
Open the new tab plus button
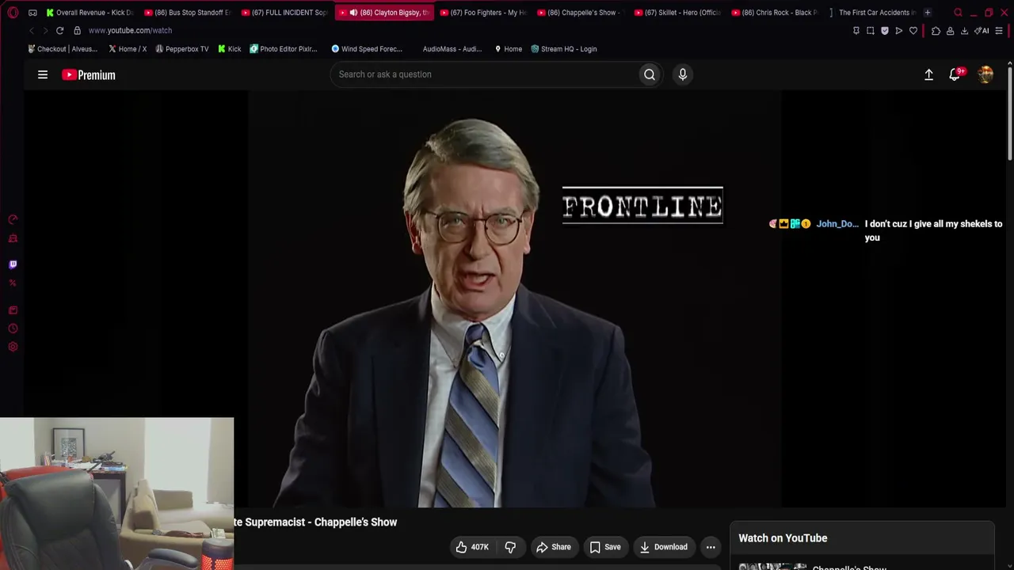pyautogui.click(x=928, y=13)
